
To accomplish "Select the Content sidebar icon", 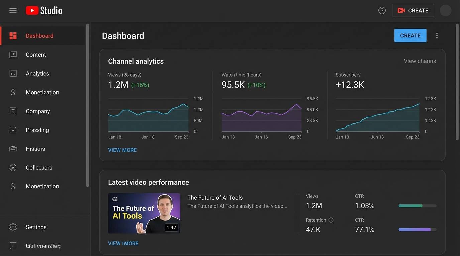I will [13, 54].
